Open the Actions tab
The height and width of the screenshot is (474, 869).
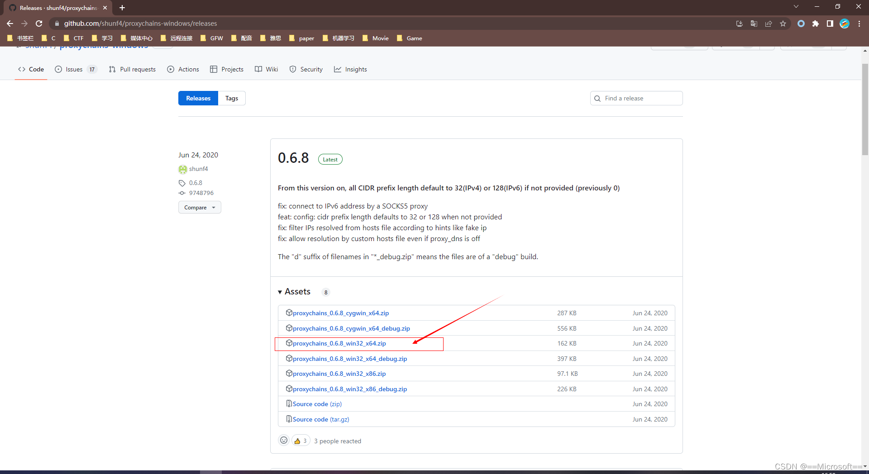[x=183, y=69]
